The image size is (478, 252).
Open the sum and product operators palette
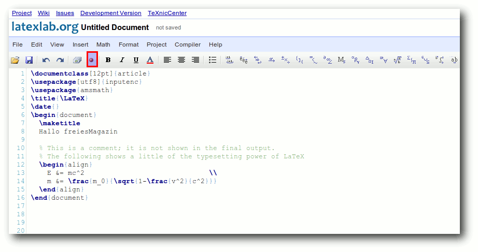click(412, 60)
